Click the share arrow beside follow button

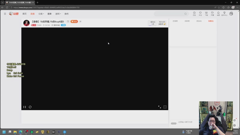[x=80, y=22]
